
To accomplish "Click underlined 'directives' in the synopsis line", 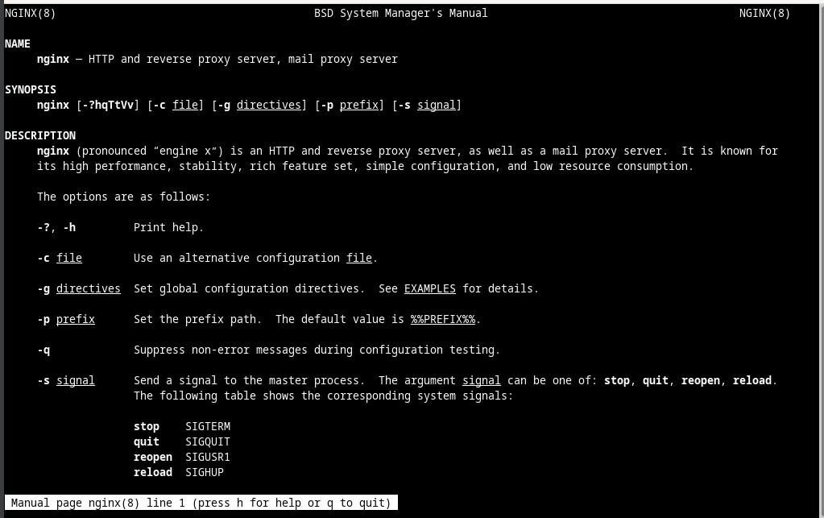I will (x=268, y=105).
